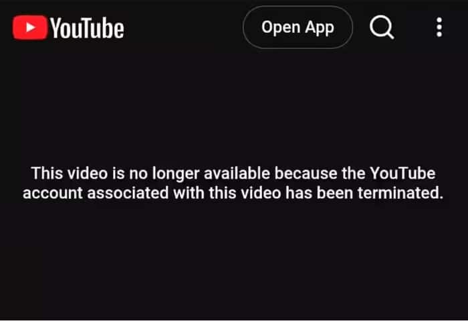Click the red YouTube play logo icon
The image size is (468, 322).
click(x=30, y=27)
